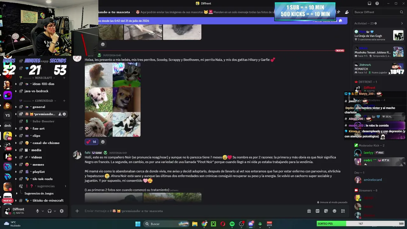Open the black and white cat photo
The width and height of the screenshot is (407, 229).
click(127, 124)
